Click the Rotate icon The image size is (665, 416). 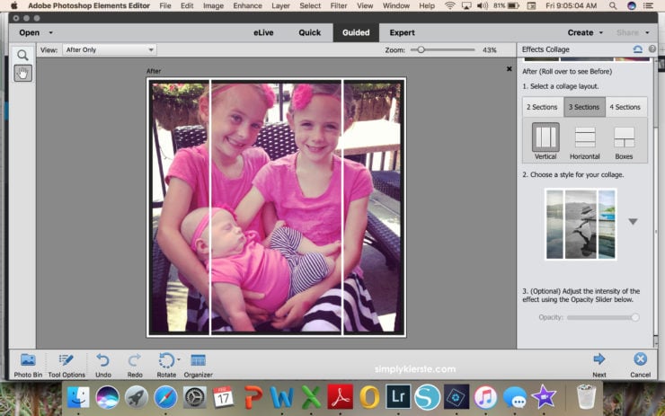[x=165, y=360]
